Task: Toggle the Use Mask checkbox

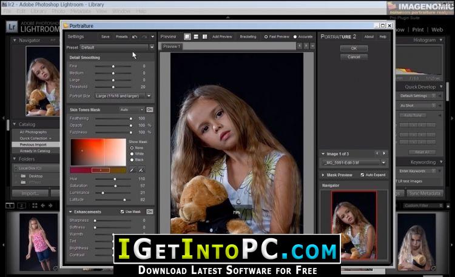Action: coord(122,212)
